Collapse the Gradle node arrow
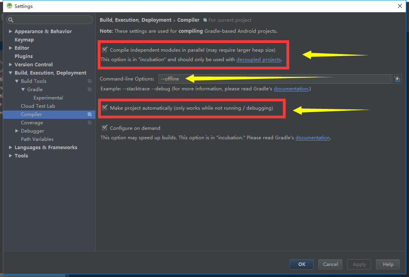The image size is (409, 277). pyautogui.click(x=23, y=89)
